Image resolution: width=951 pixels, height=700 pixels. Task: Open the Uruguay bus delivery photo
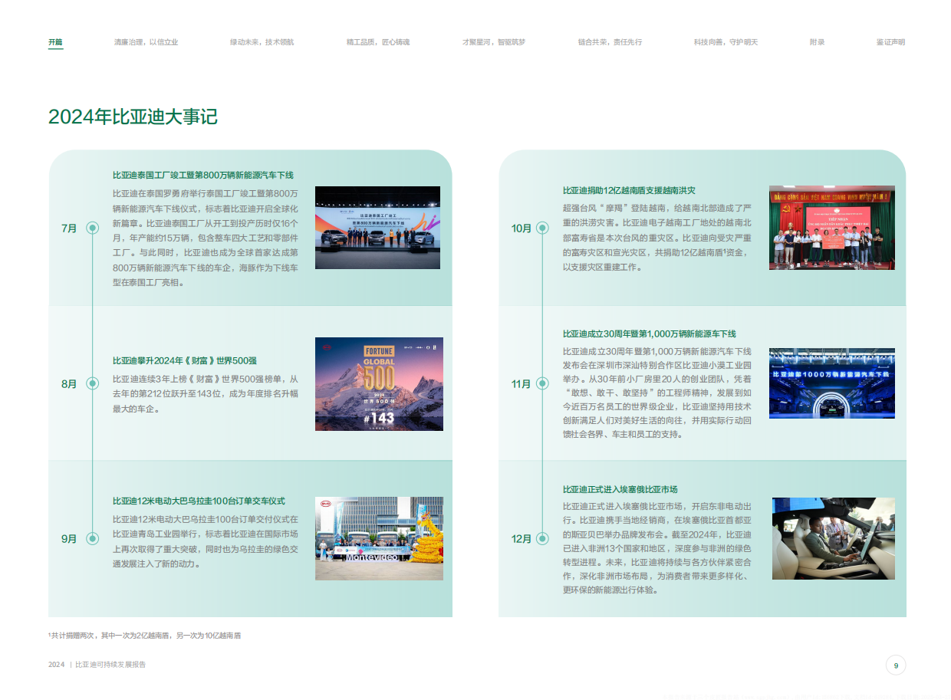coord(379,538)
